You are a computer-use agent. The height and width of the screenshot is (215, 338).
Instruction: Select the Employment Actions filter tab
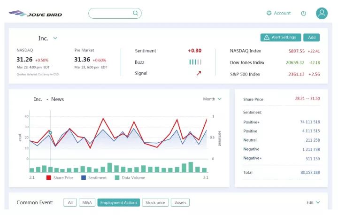[x=118, y=203]
